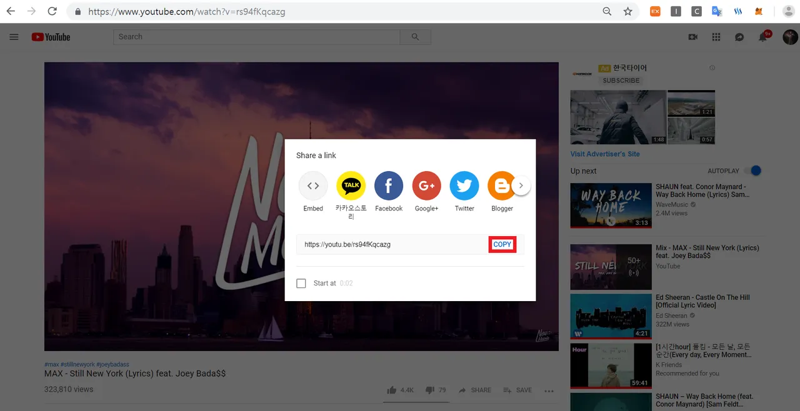Image resolution: width=800 pixels, height=411 pixels.
Task: Open the Mix - MAX Still New York thumbnail
Action: click(611, 267)
